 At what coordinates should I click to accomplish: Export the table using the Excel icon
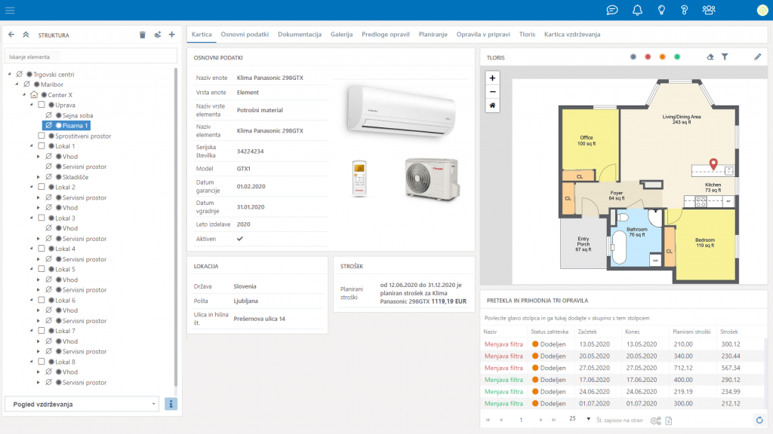coord(669,420)
